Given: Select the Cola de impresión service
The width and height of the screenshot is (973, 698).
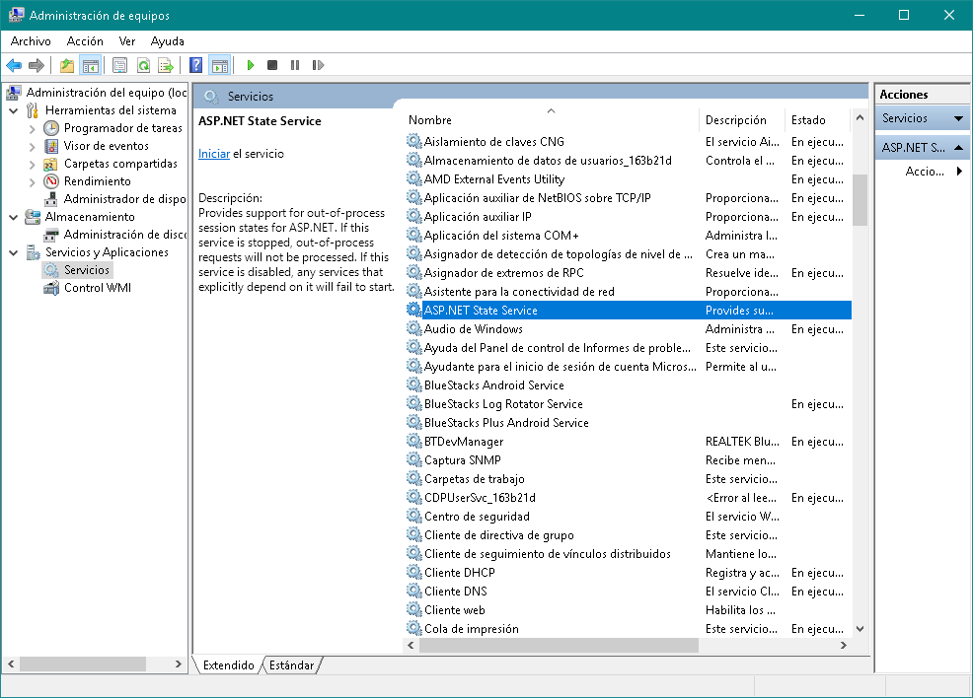Looking at the screenshot, I should click(x=471, y=629).
